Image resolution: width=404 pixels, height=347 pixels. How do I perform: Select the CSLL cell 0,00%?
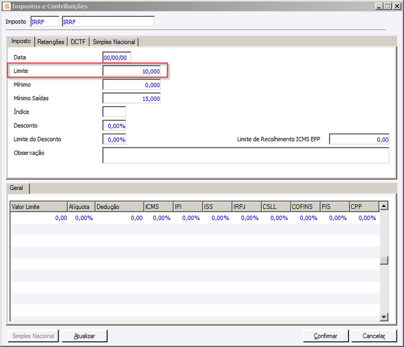(x=276, y=218)
